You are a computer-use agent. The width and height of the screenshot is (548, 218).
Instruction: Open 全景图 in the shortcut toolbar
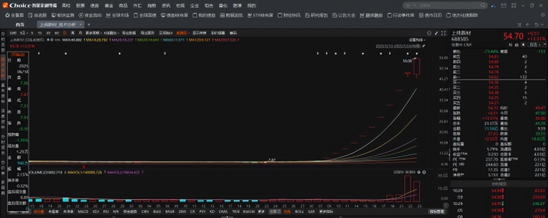click(14, 15)
